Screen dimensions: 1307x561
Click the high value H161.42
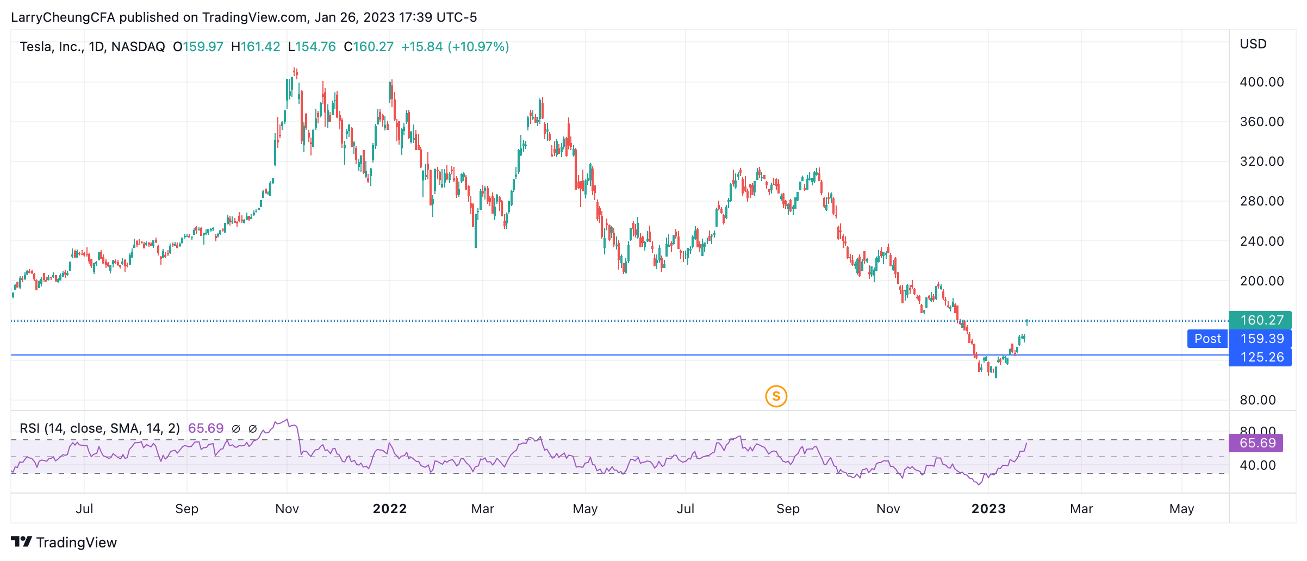256,47
